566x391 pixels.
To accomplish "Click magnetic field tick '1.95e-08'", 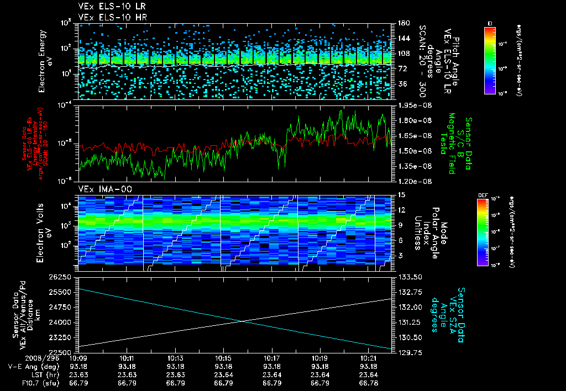I will pos(415,105).
